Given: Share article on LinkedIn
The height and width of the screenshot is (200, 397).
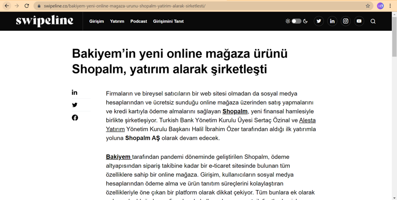Looking at the screenshot, I should pos(74,92).
